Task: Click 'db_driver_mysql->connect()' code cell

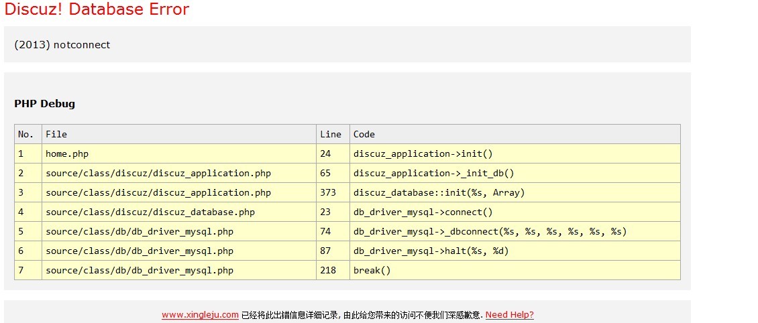Action: [515, 212]
